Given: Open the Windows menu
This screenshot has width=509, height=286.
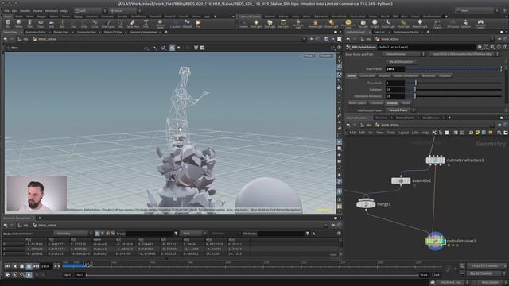Looking at the screenshot, I should [51, 10].
